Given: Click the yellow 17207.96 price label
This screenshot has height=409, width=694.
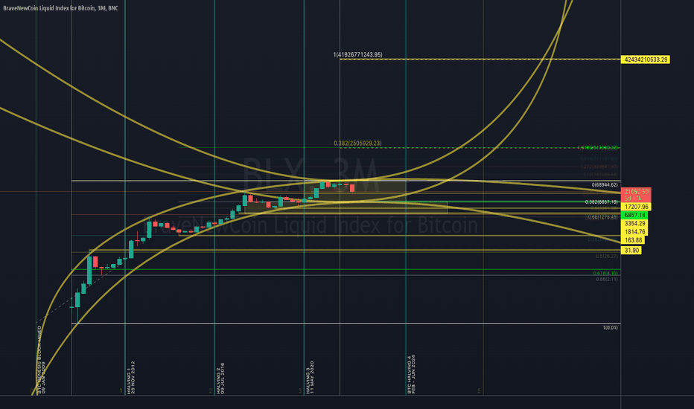Looking at the screenshot, I should click(x=636, y=207).
